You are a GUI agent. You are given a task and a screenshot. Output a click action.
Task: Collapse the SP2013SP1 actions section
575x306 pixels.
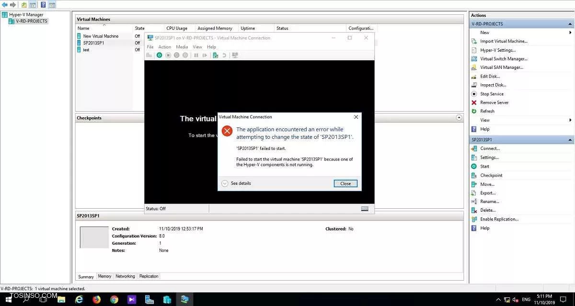tap(570, 140)
